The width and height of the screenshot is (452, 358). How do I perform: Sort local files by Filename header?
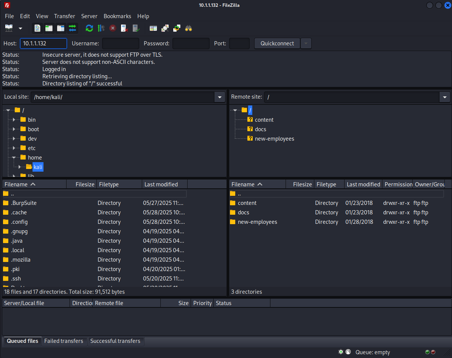coord(34,184)
